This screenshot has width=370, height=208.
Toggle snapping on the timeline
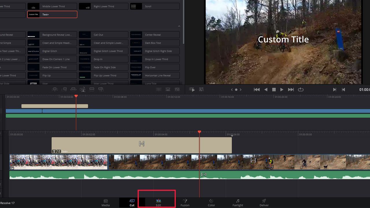point(158,89)
